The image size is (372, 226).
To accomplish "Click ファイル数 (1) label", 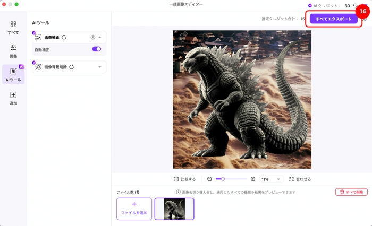I will point(128,192).
